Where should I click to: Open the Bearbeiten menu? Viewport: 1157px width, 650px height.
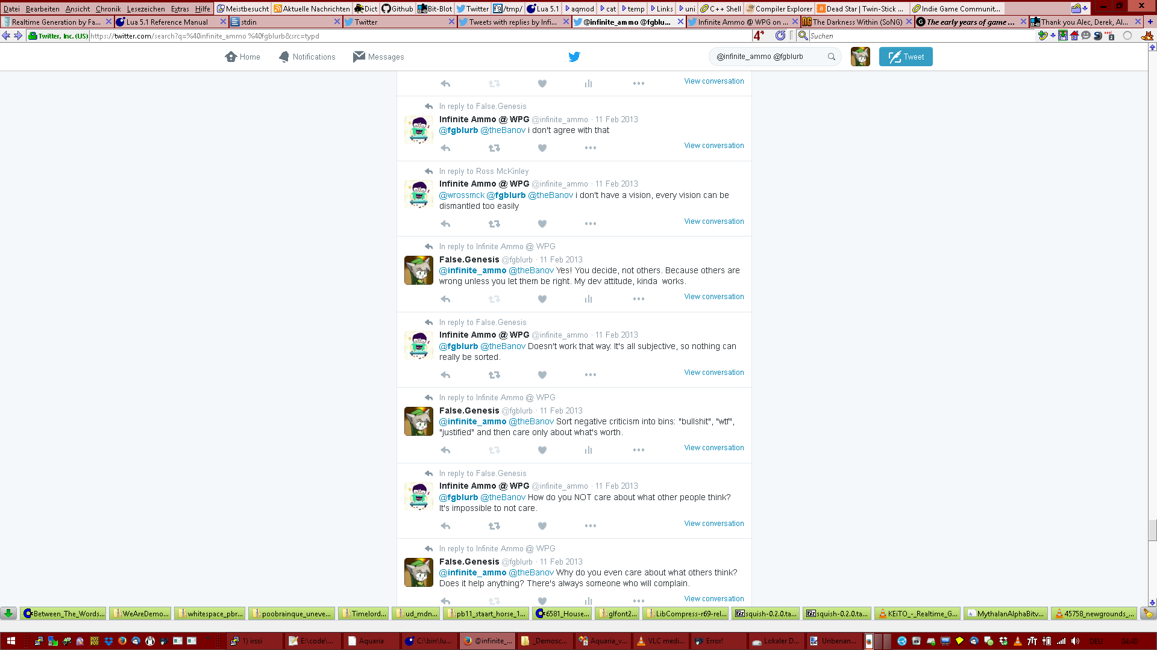(x=42, y=8)
